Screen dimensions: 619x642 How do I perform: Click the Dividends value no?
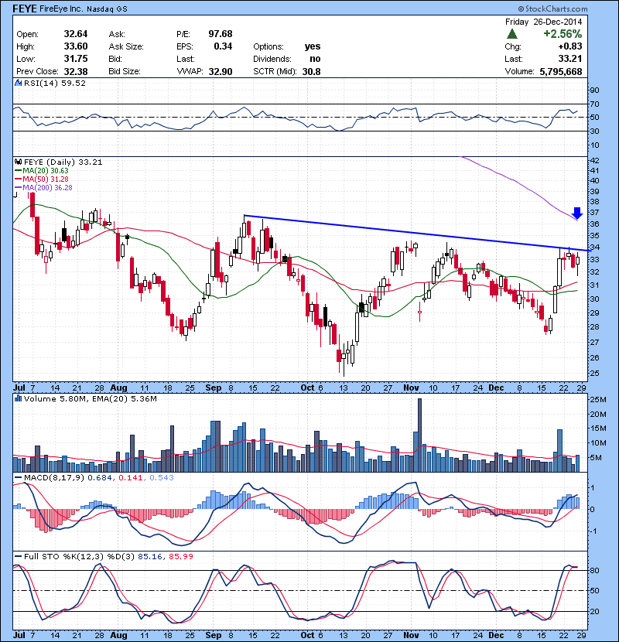click(x=315, y=59)
